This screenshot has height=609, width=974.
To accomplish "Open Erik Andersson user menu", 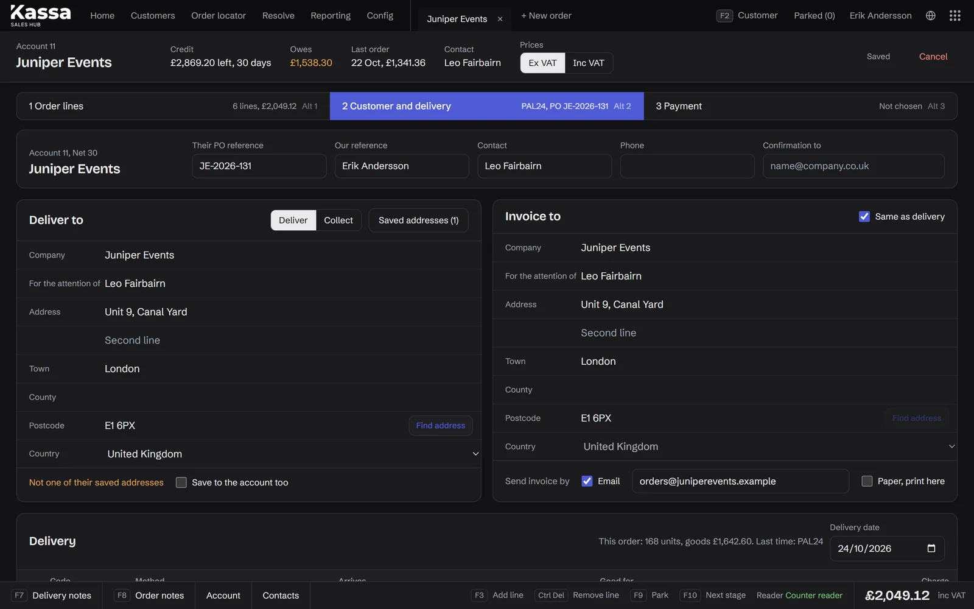I will pos(880,15).
